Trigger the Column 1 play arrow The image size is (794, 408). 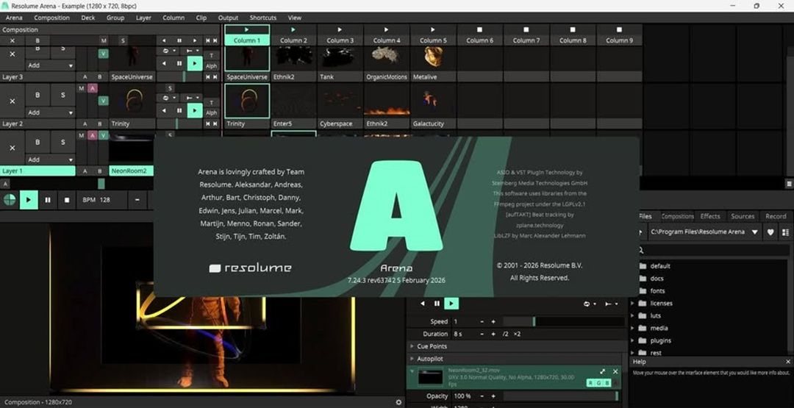pyautogui.click(x=247, y=30)
